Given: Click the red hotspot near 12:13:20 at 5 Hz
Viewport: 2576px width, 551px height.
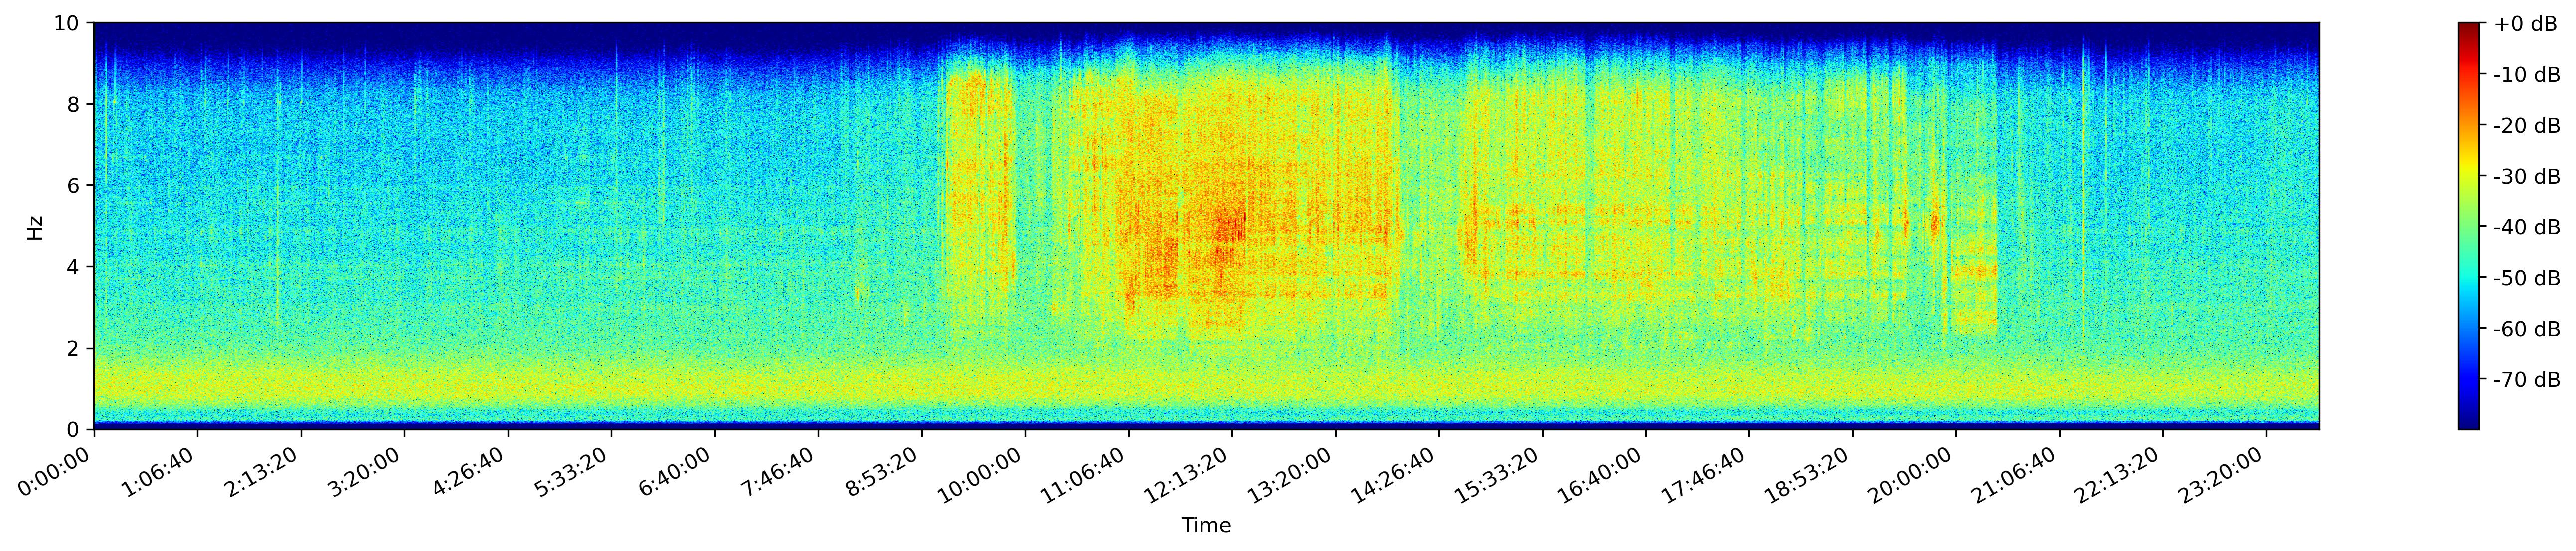Looking at the screenshot, I should (1227, 226).
